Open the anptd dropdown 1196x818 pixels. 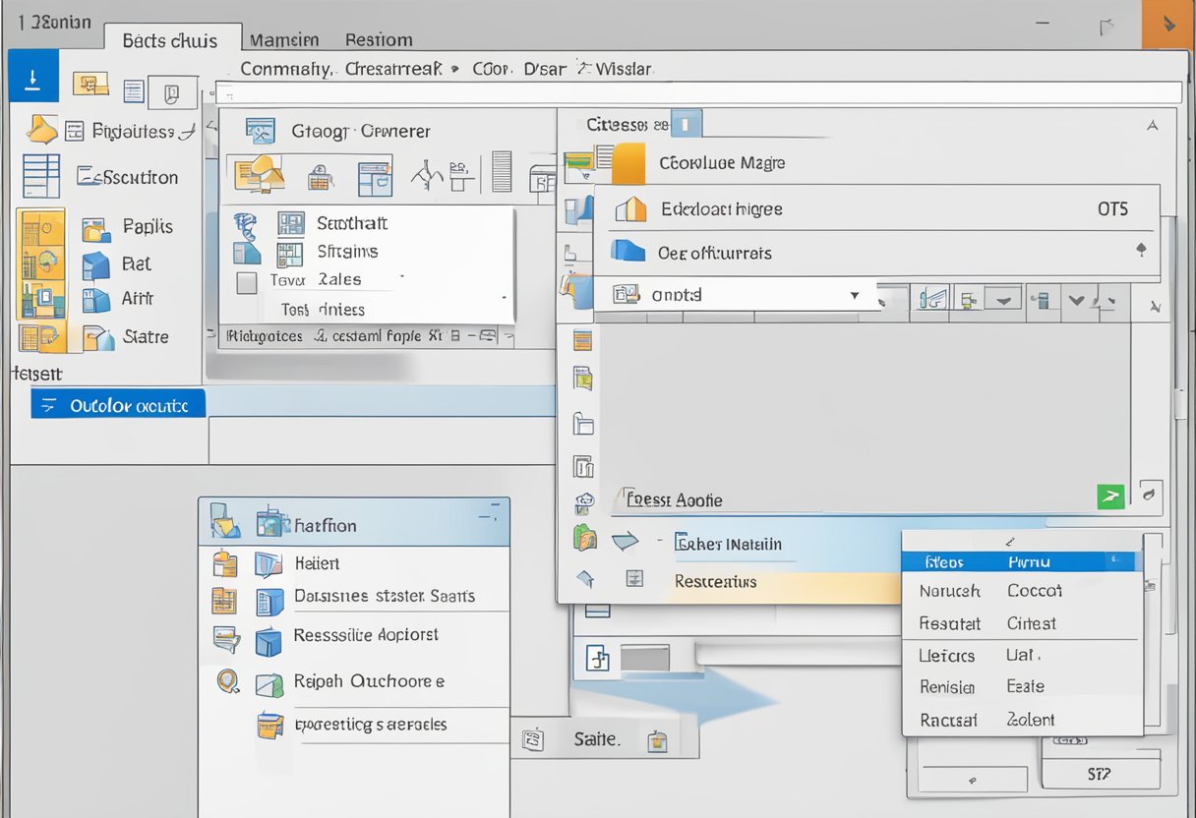[854, 294]
